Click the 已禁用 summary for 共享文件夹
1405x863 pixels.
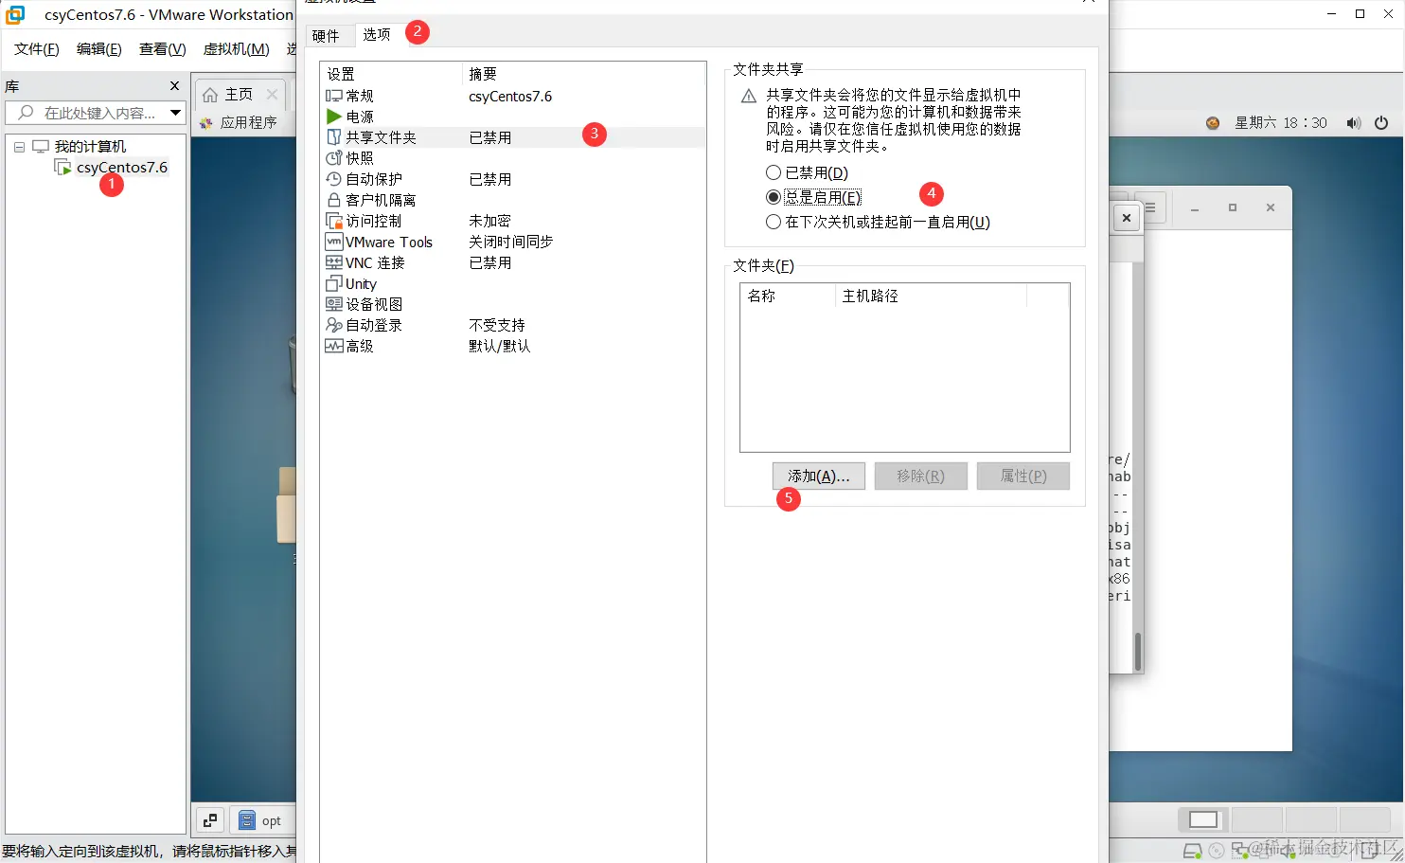[x=490, y=137]
